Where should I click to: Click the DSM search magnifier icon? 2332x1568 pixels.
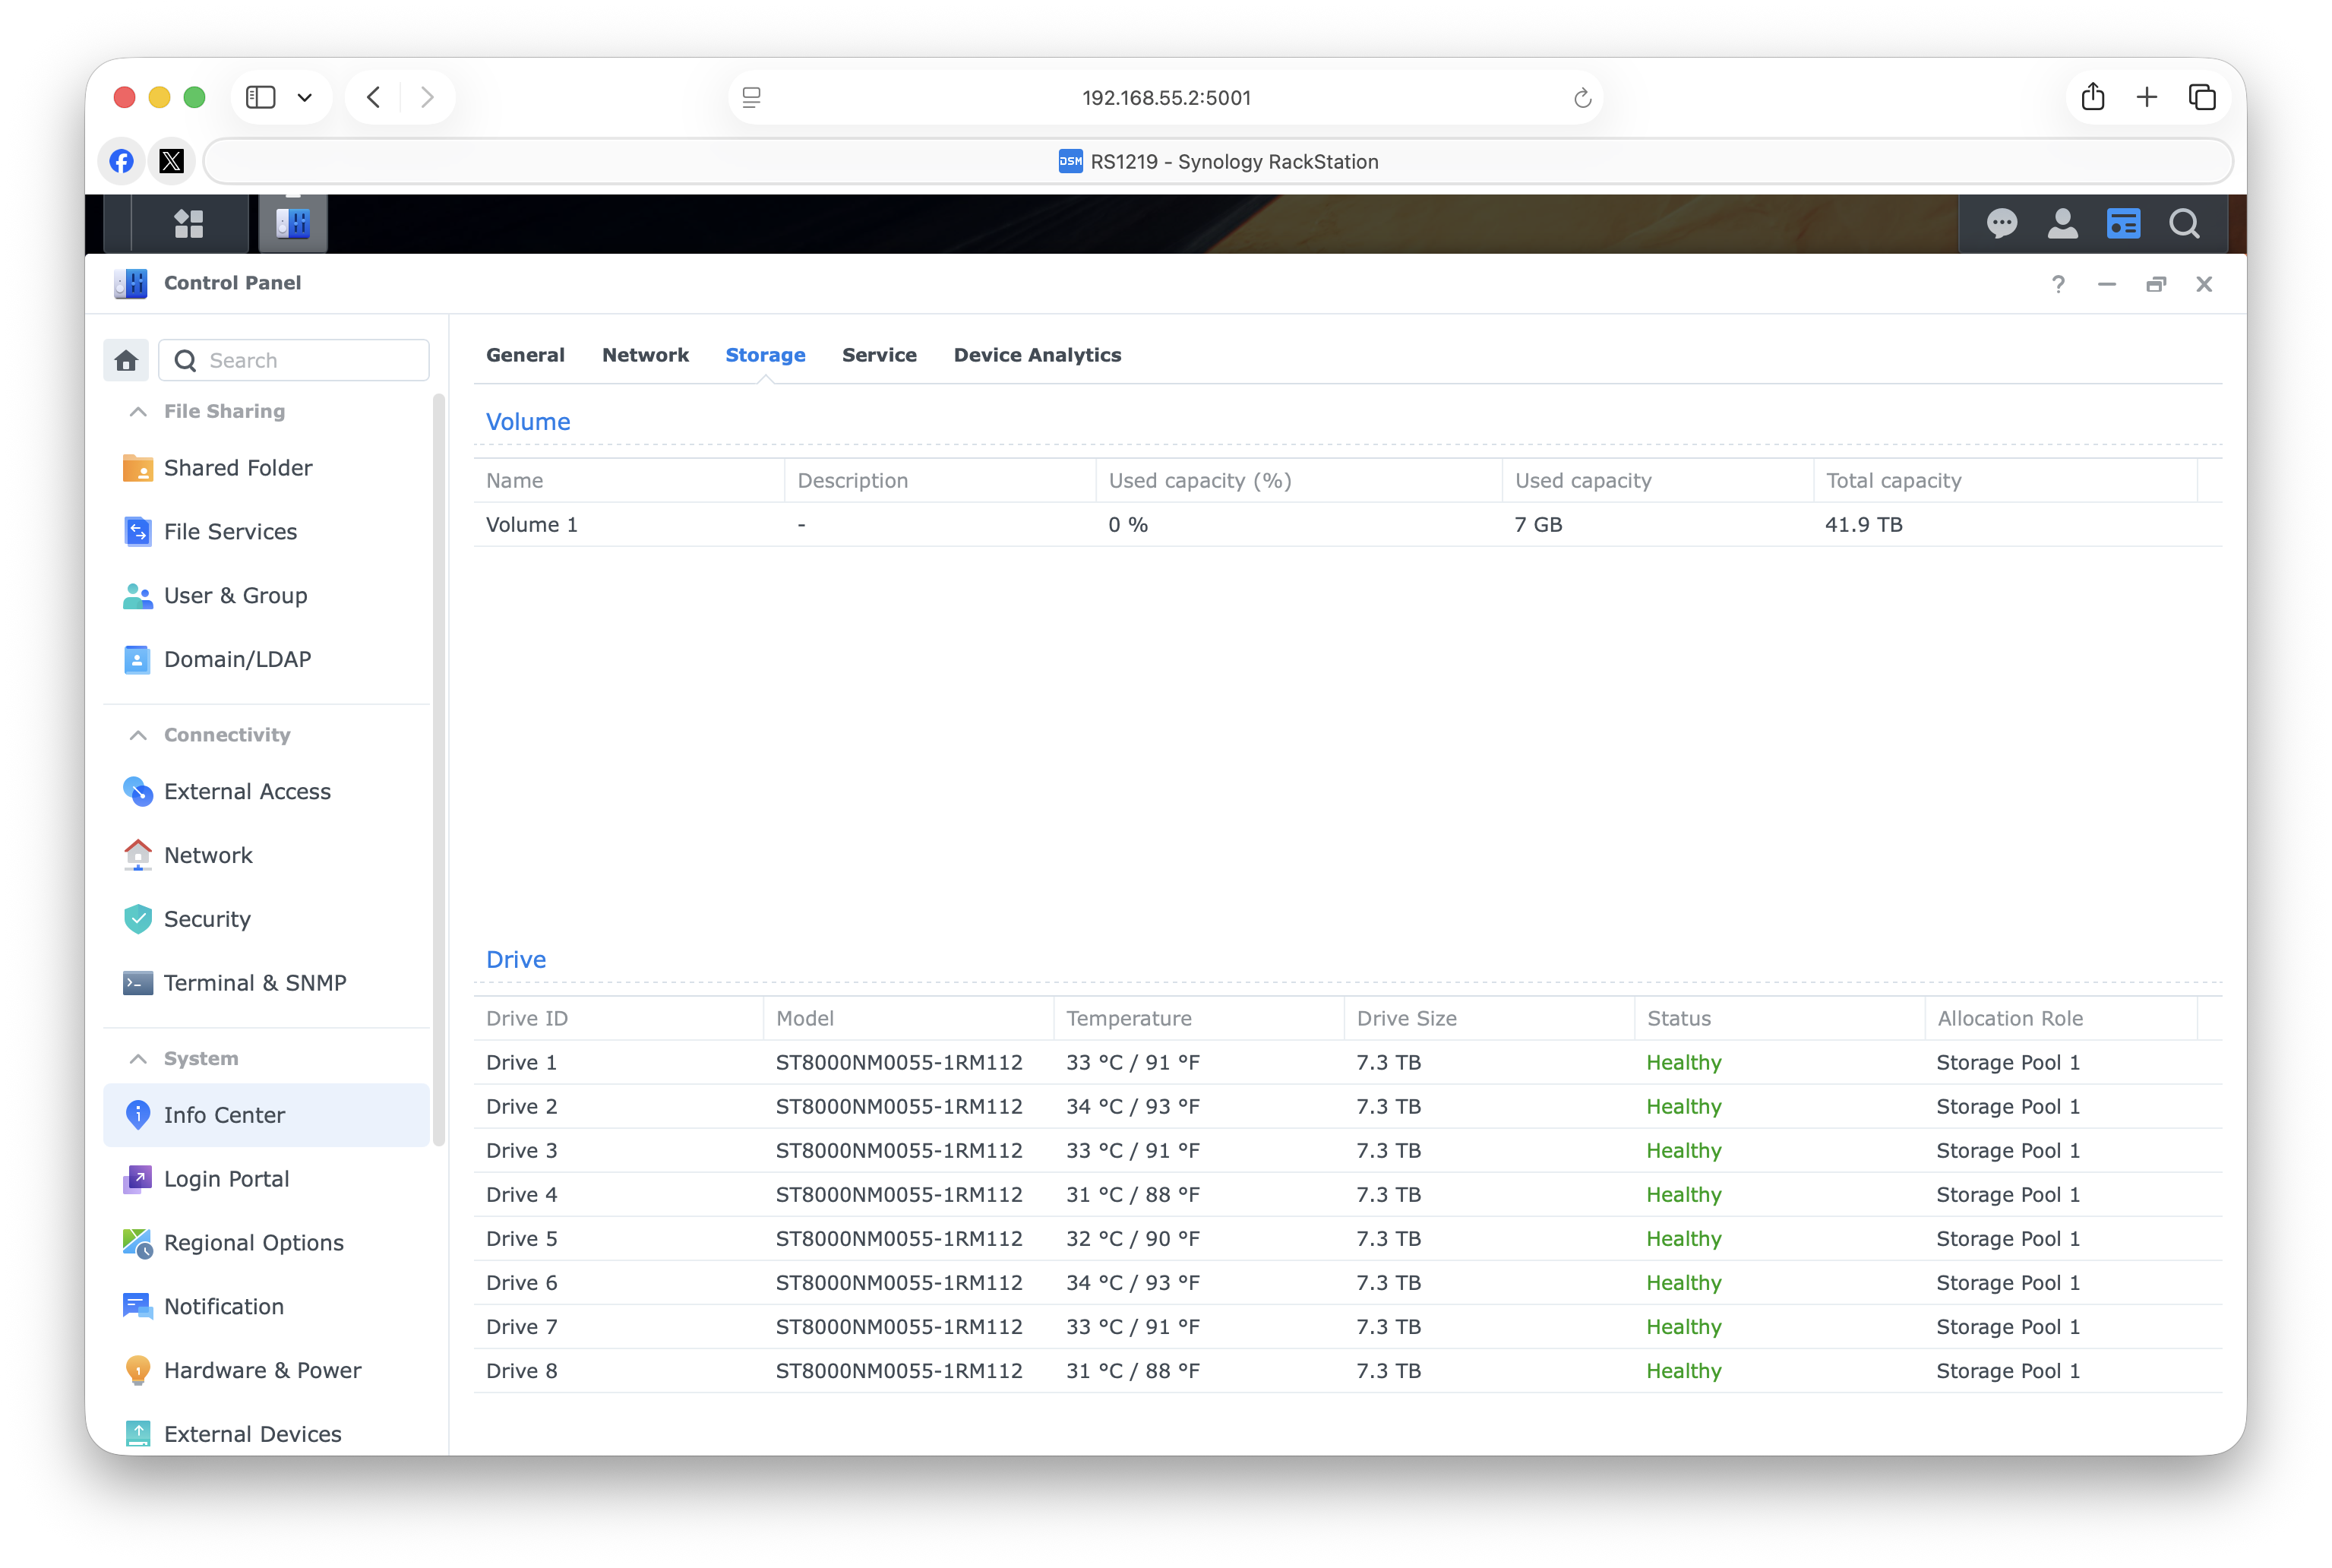pos(2184,223)
